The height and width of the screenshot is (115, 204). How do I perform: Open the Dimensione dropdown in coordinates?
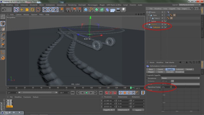(x=123, y=110)
